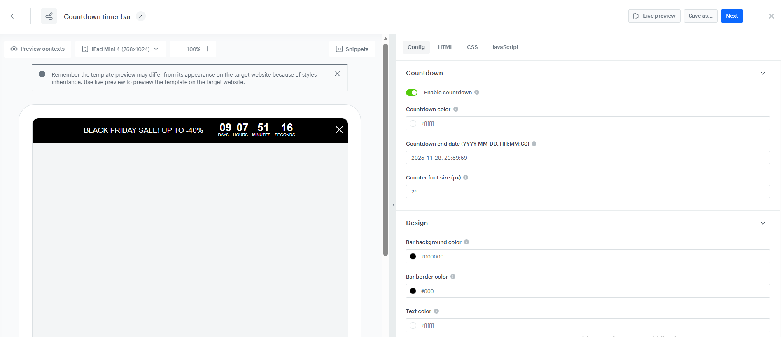Zoom out with the minus icon

(178, 49)
